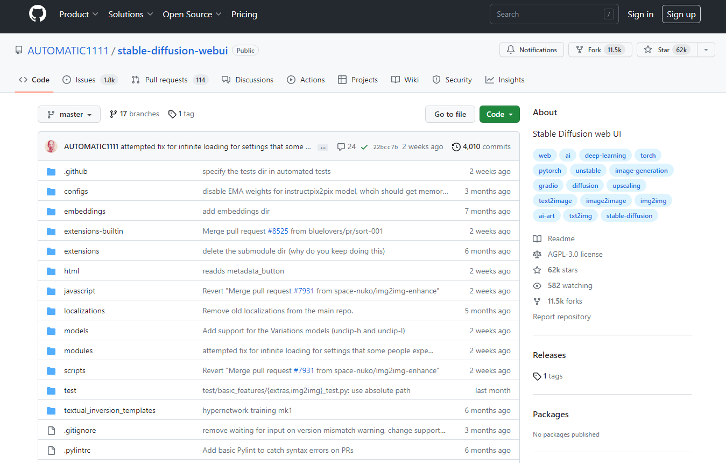Open the 24 comments icon on latest commit
Screen dimensions: 726x463
tap(346, 146)
